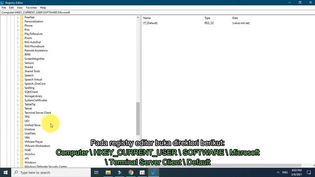Open the File menu
The width and height of the screenshot is (315, 177).
click(3, 8)
